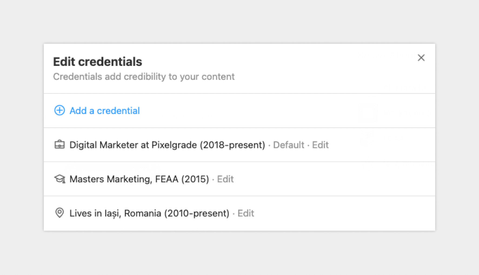
Task: Click the credentials credibility subtitle text
Action: click(x=144, y=77)
